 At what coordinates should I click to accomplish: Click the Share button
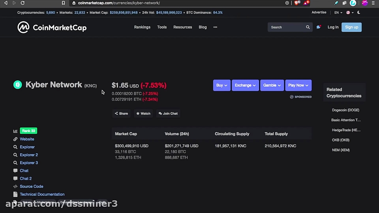tap(121, 114)
